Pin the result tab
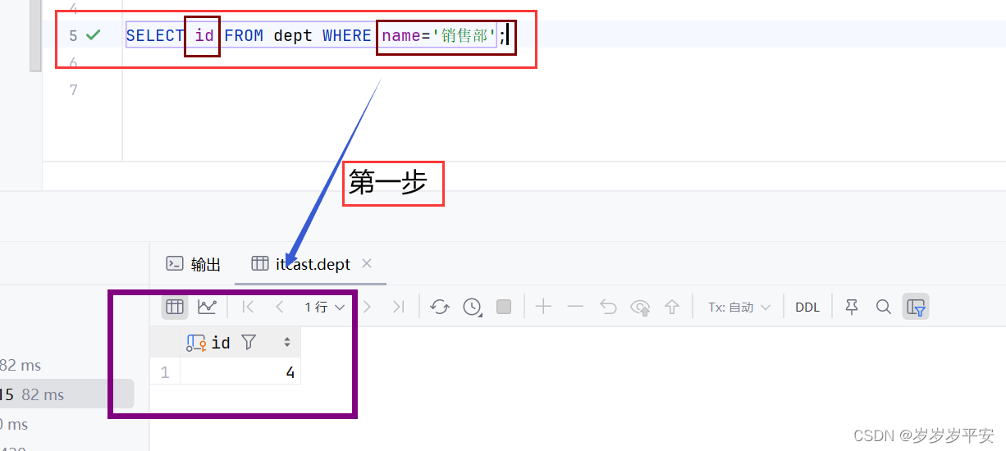Viewport: 1006px width, 451px height. click(852, 307)
